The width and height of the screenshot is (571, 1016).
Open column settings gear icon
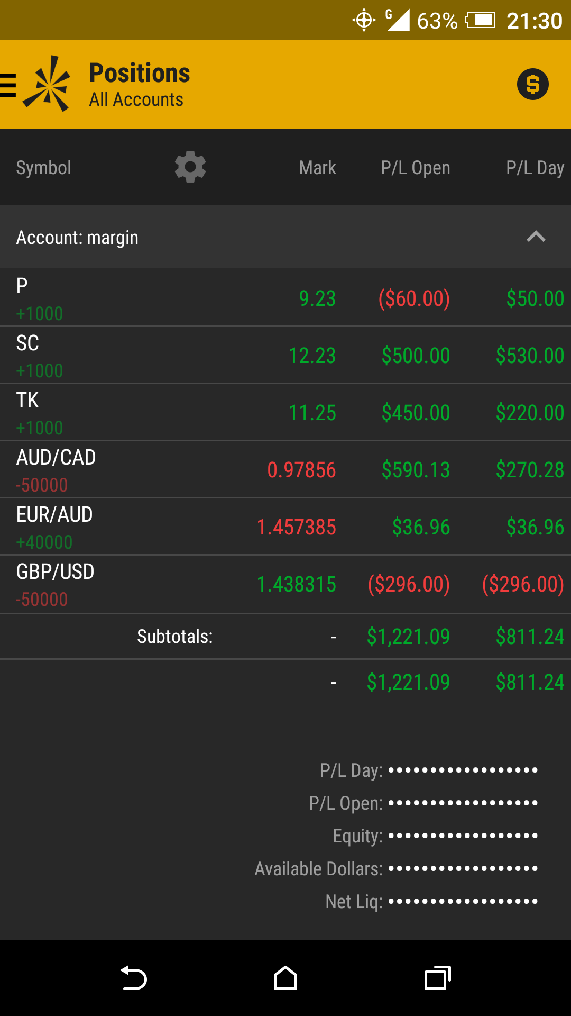(x=190, y=167)
